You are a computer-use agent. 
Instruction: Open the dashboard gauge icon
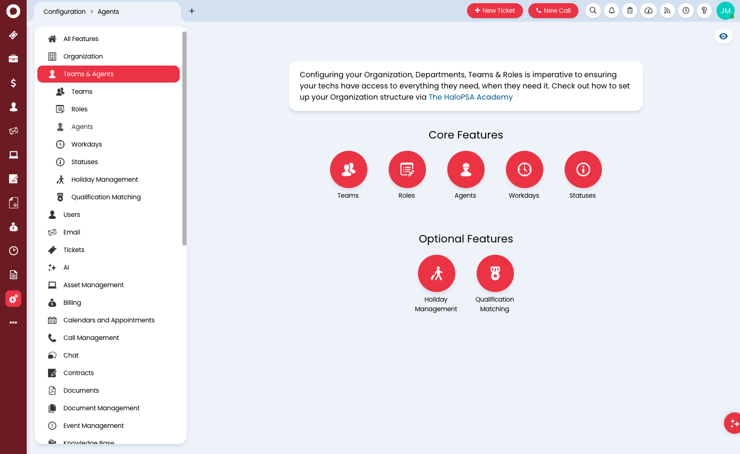(x=648, y=11)
